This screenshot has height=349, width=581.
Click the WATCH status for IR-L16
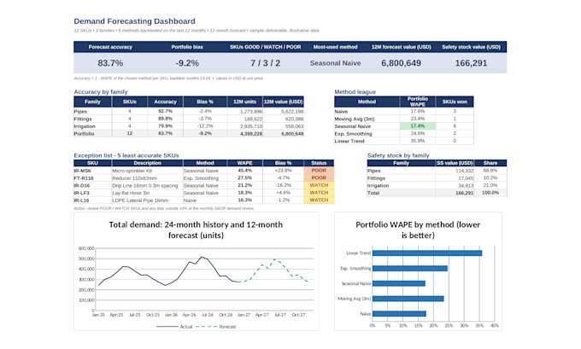pyautogui.click(x=319, y=200)
